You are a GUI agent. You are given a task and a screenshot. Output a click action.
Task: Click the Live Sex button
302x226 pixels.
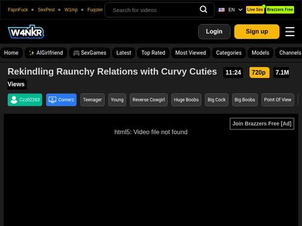(x=255, y=10)
